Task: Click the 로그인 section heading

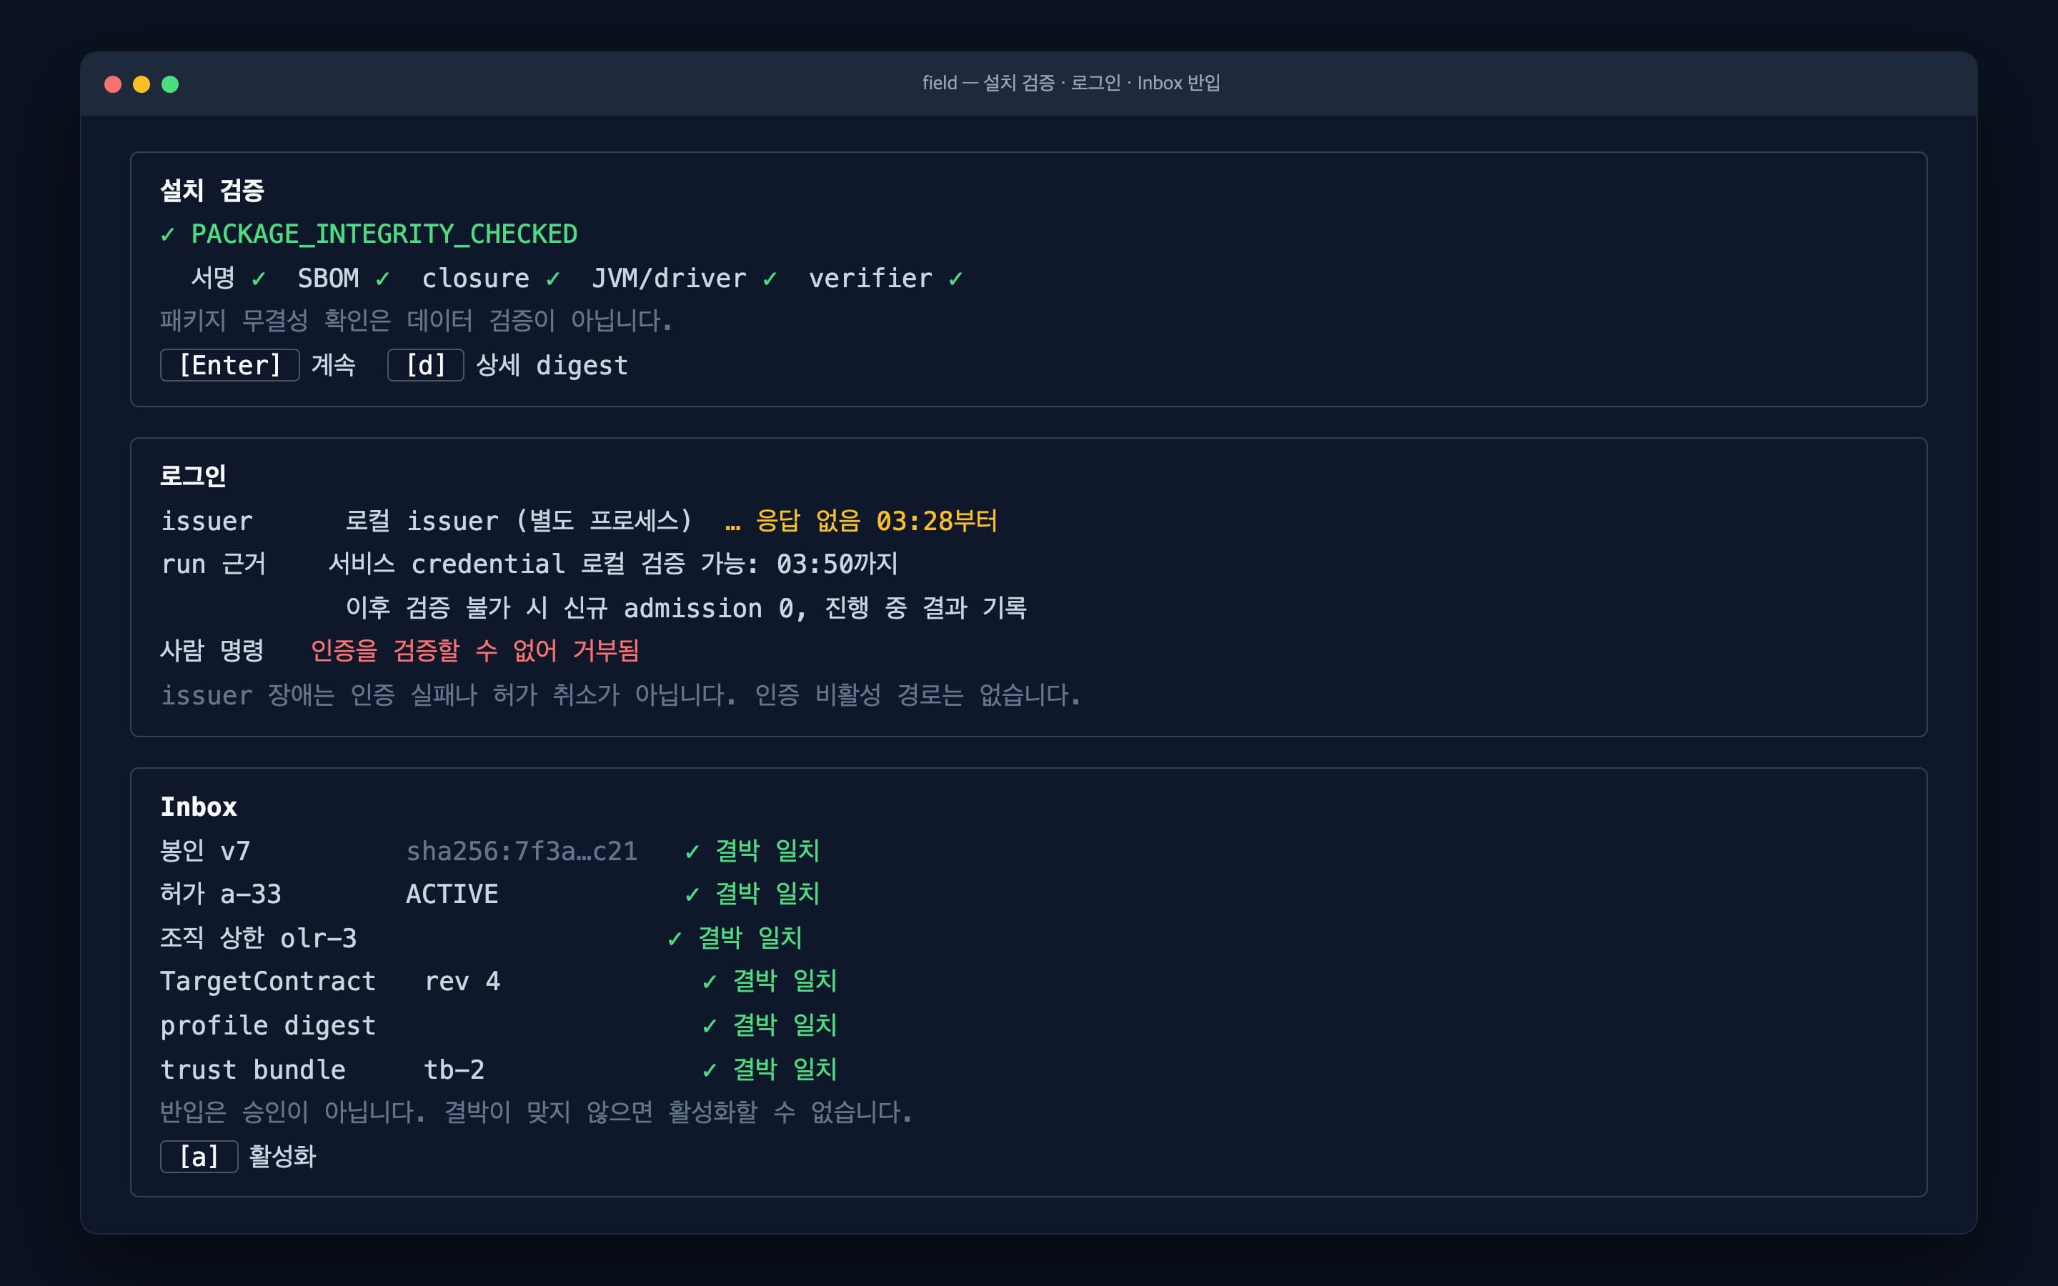Action: 193,477
